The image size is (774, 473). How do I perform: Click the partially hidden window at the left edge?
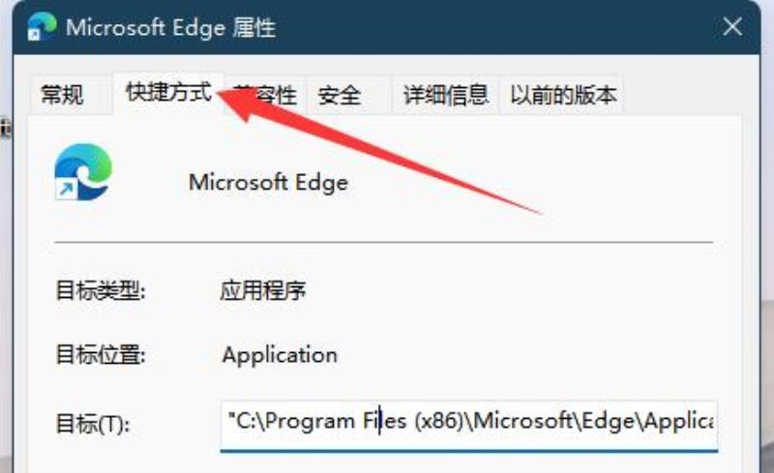pos(5,129)
